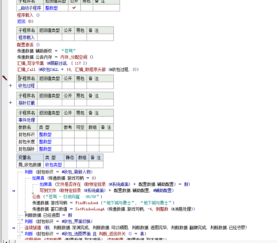The height and width of the screenshot is (243, 277).
Task: Click parameter name 封包指针
Action: [27, 149]
